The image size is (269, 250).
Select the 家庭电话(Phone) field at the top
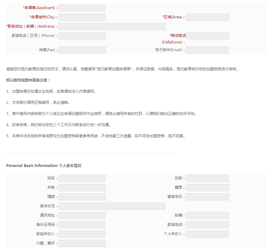pos(82,36)
